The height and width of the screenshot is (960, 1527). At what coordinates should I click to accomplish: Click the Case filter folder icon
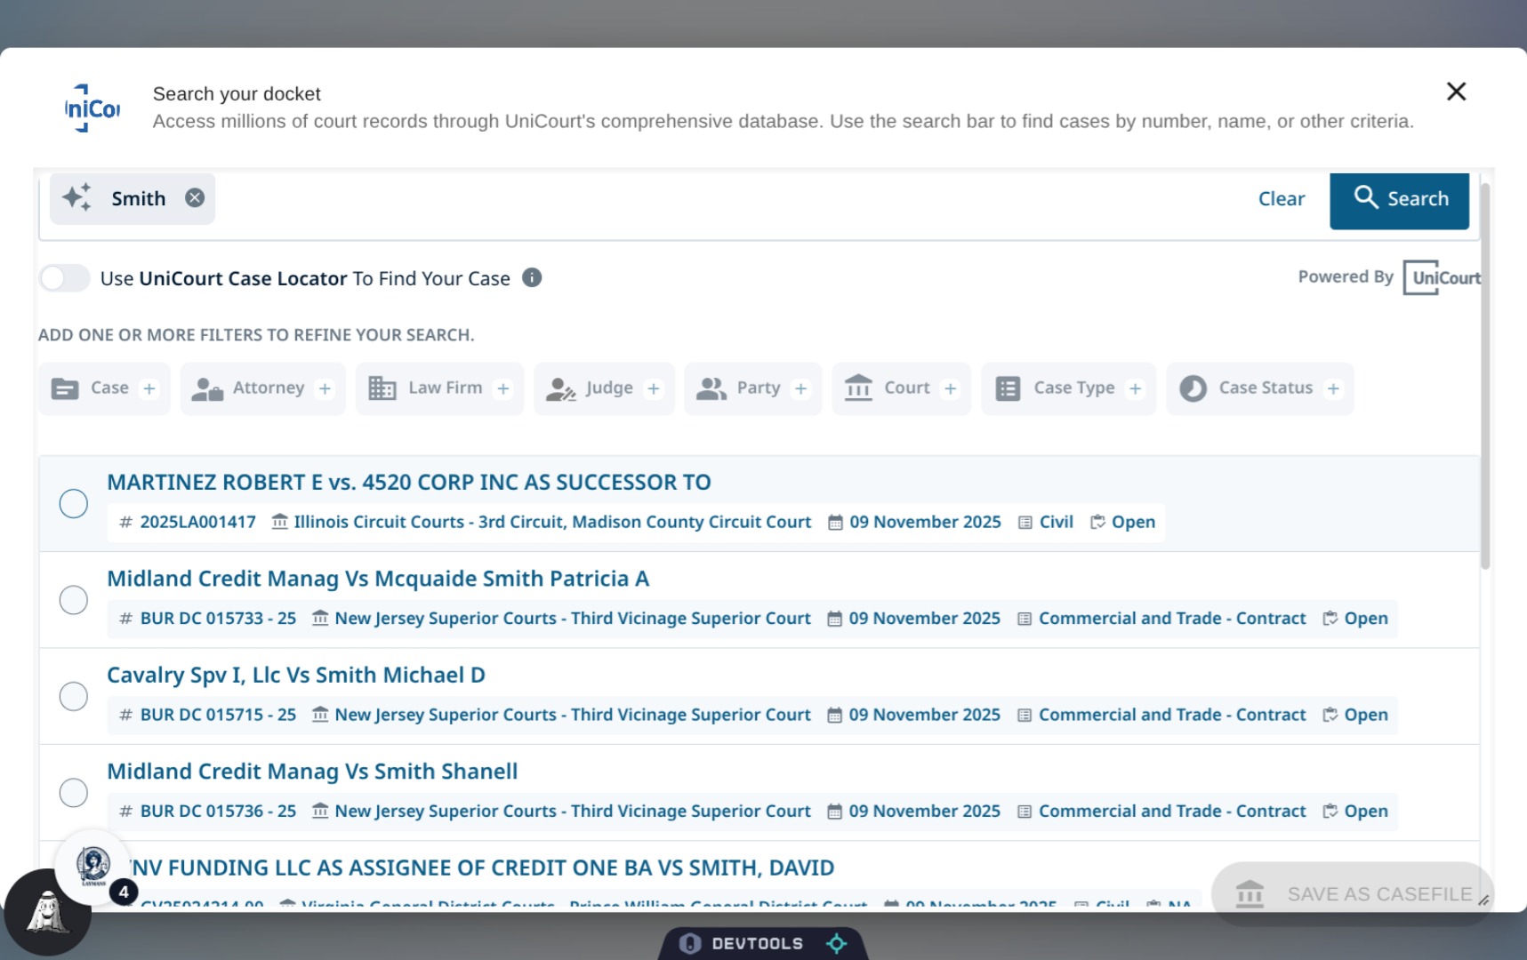pyautogui.click(x=65, y=388)
